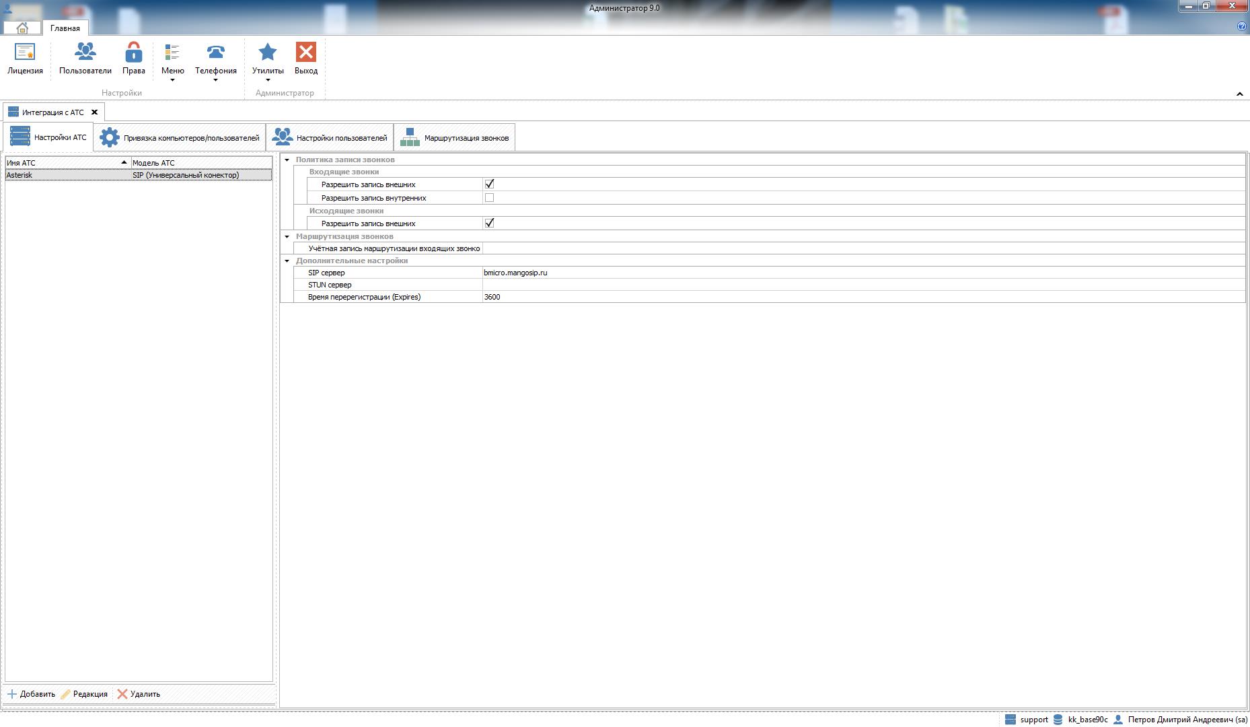1250x727 pixels.
Task: Open the Пользователи users section
Action: click(x=85, y=59)
